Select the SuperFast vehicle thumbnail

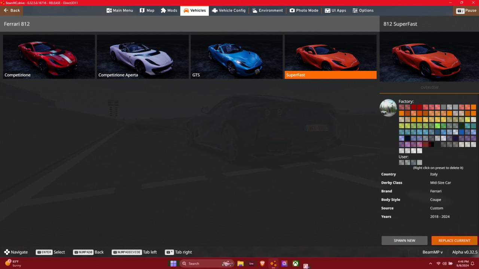pyautogui.click(x=330, y=57)
